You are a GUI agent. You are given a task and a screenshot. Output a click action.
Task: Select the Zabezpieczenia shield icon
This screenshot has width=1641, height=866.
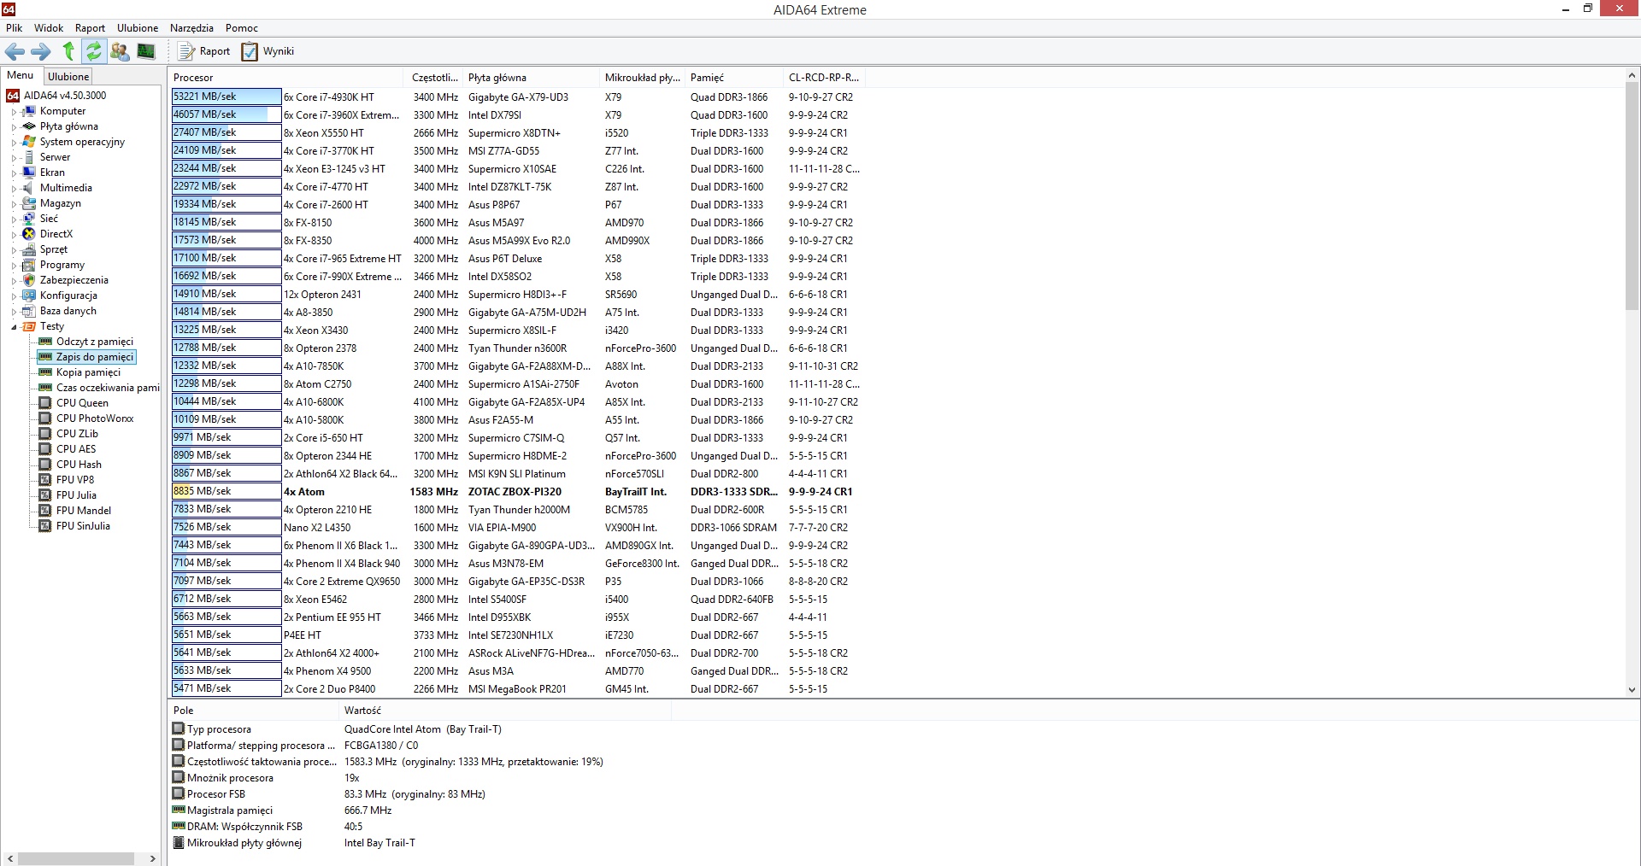point(29,280)
